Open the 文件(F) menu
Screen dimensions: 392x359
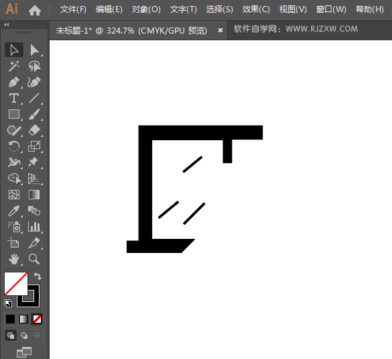click(x=73, y=9)
